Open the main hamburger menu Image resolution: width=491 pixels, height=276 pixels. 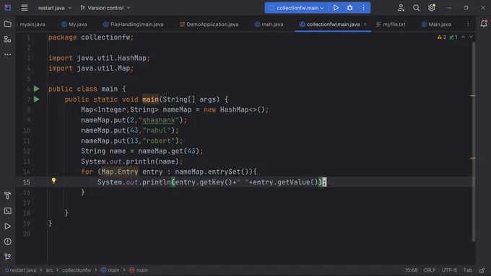click(24, 8)
